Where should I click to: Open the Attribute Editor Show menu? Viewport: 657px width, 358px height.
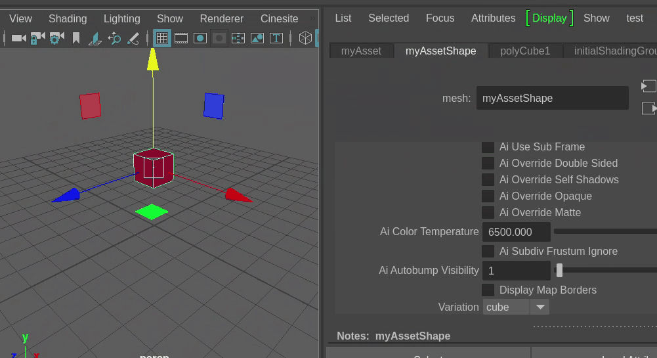coord(596,18)
